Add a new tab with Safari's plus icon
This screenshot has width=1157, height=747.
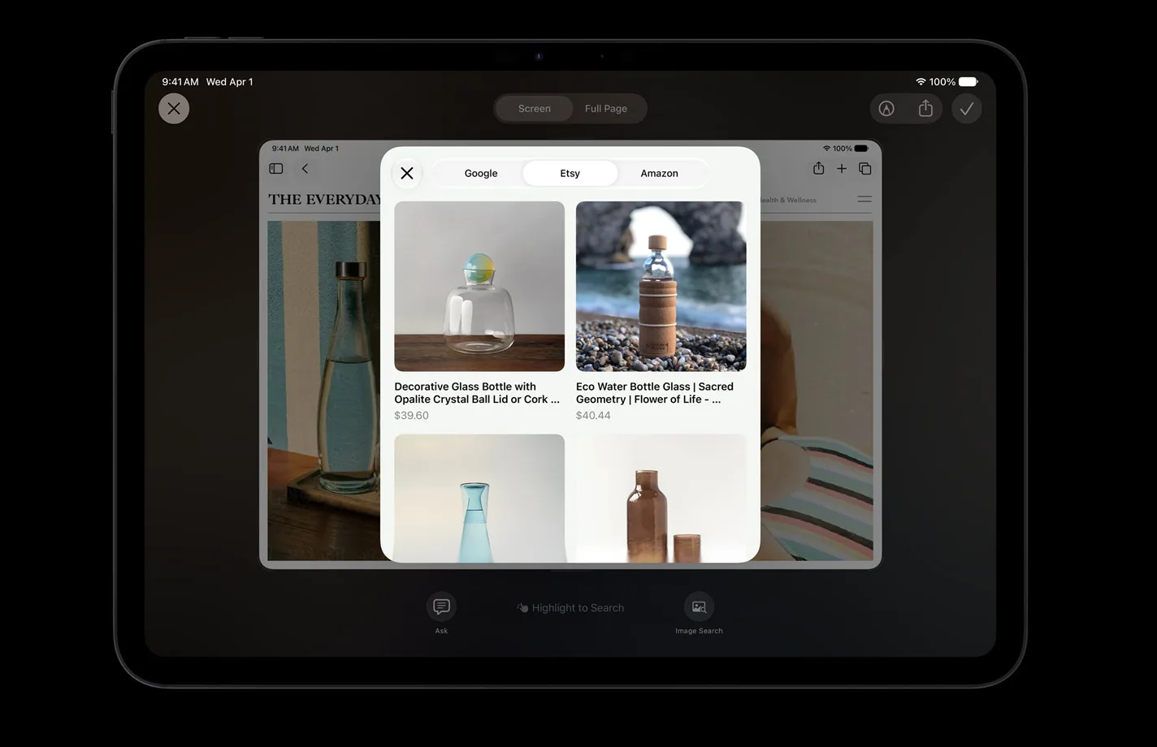point(842,168)
